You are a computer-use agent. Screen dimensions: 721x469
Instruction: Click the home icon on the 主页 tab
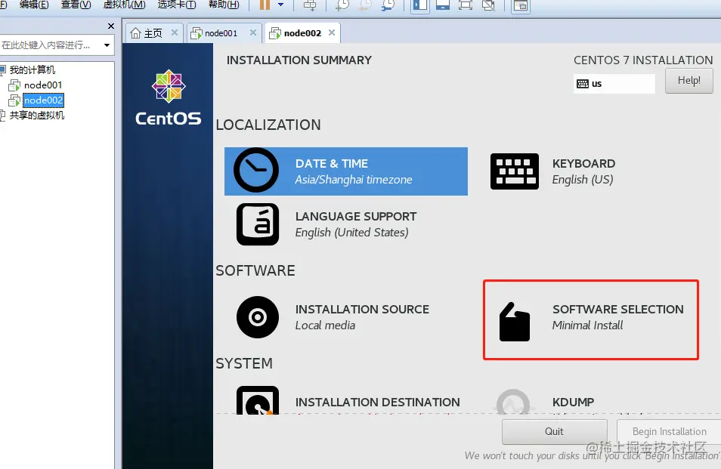coord(135,33)
